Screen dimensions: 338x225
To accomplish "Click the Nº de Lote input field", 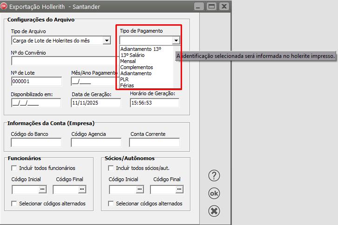I will pyautogui.click(x=36, y=81).
